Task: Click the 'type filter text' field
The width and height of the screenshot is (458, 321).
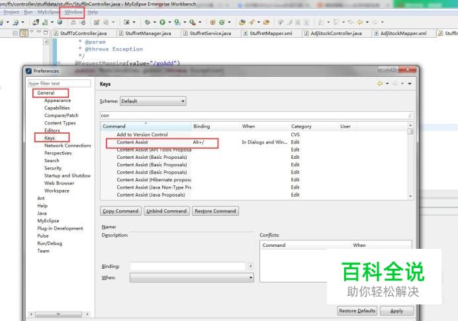Action: point(60,83)
